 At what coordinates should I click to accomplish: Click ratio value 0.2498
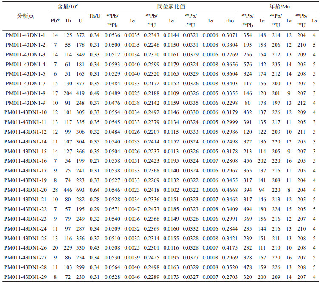coord(151,267)
